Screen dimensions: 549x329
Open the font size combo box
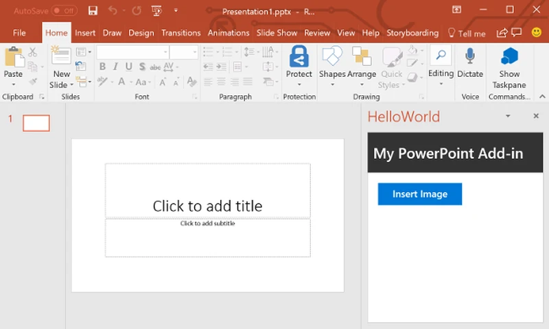(183, 52)
